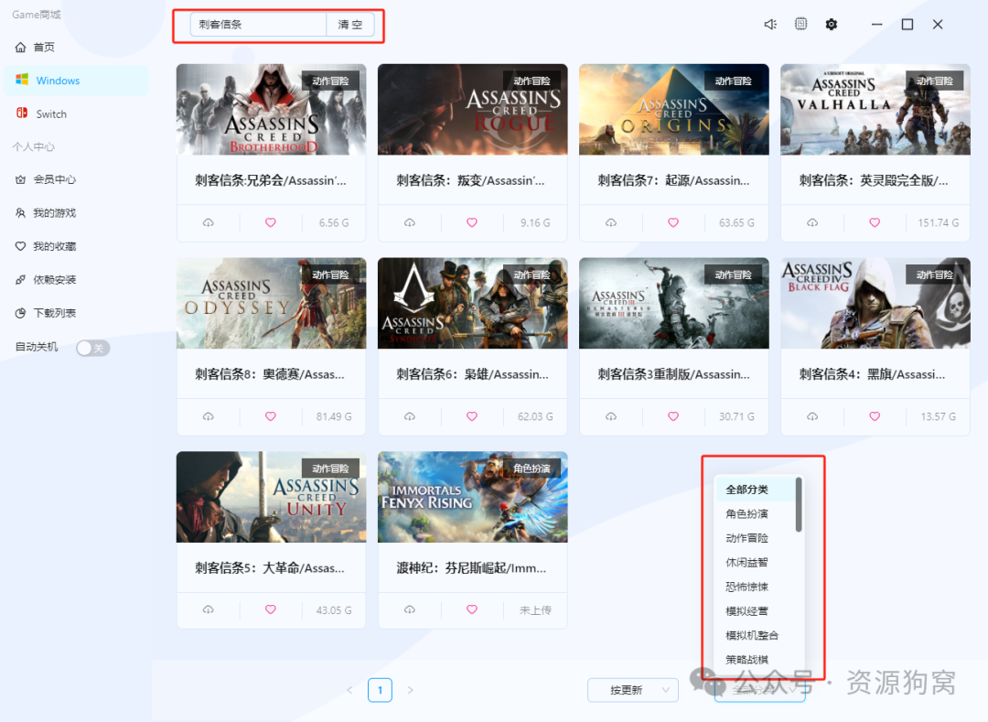Click cloud download icon for Assassin's Creed Unity
The image size is (988, 722).
click(x=208, y=609)
